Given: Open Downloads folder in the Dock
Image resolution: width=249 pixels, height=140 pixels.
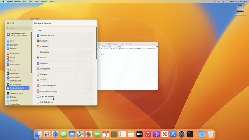Looking at the screenshot, I should click(x=202, y=134).
